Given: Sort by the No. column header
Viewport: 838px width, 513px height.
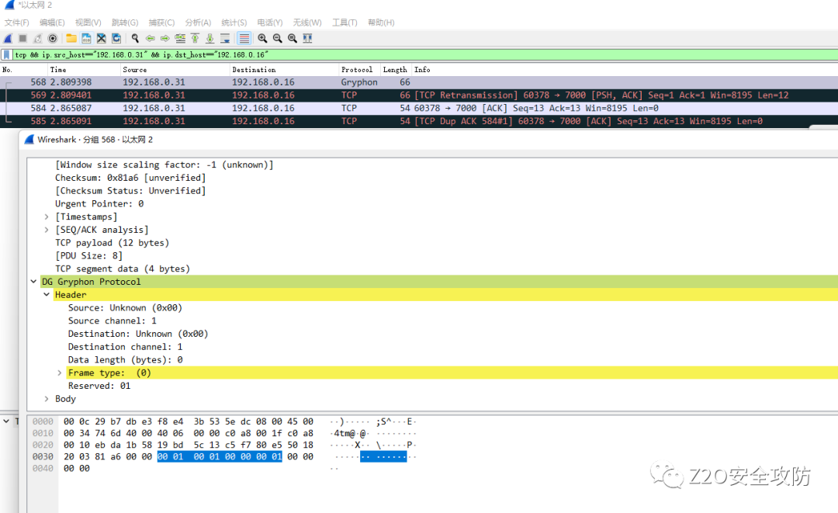Looking at the screenshot, I should point(23,70).
